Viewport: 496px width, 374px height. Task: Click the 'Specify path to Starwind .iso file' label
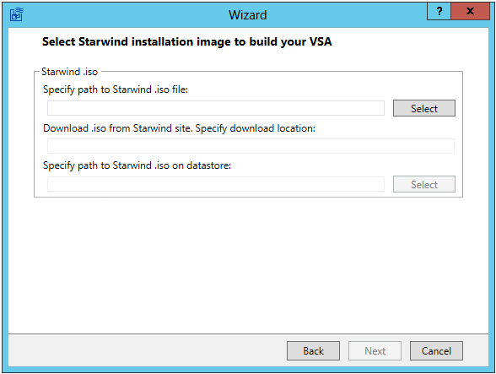116,89
